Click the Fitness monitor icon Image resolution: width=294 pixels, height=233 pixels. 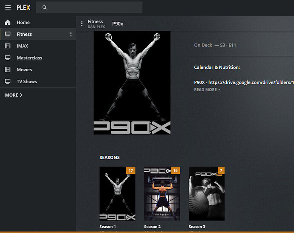(x=8, y=34)
